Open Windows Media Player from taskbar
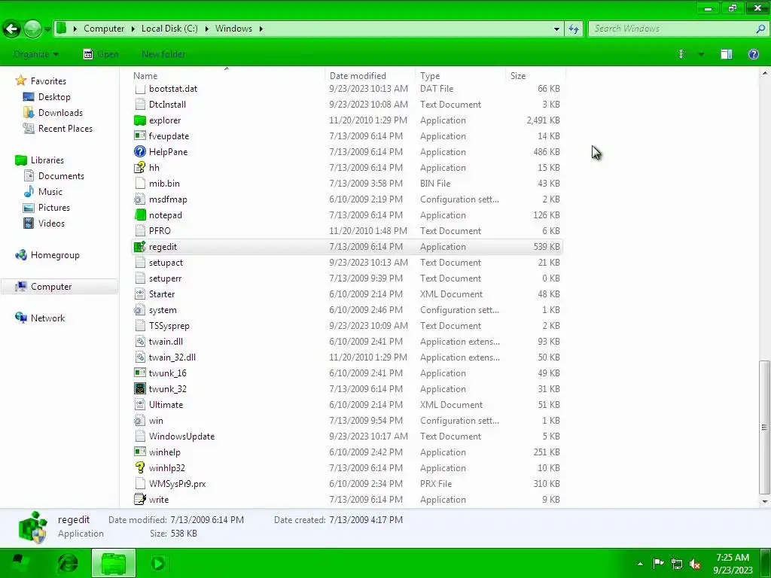The image size is (771, 578). pyautogui.click(x=158, y=563)
